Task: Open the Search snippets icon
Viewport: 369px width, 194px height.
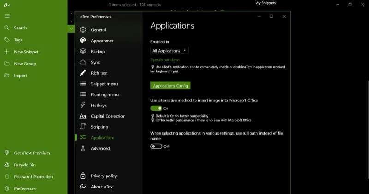Action: point(7,28)
